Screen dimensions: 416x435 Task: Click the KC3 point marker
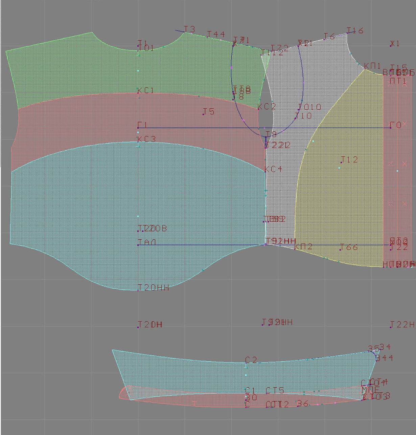(x=138, y=142)
